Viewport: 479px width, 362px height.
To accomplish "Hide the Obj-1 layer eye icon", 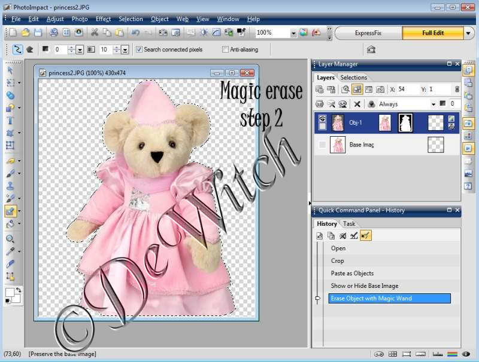I will 323,120.
